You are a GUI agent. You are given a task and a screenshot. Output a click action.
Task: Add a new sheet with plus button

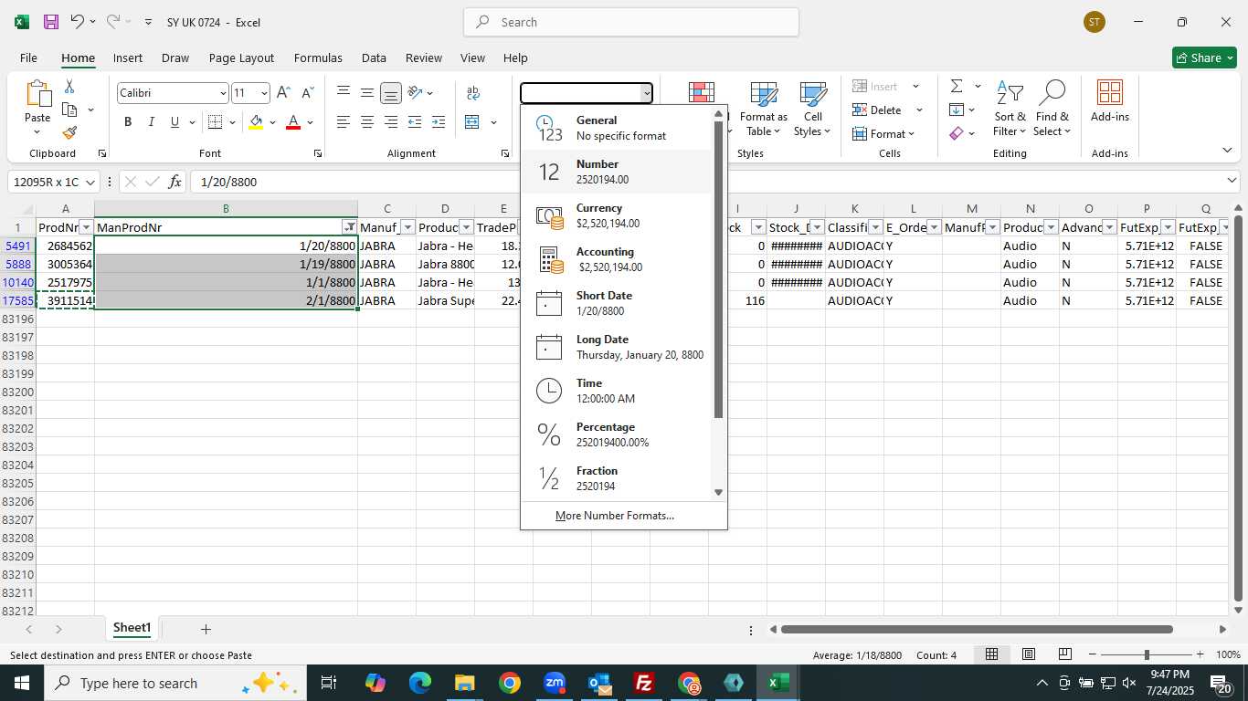coord(206,629)
